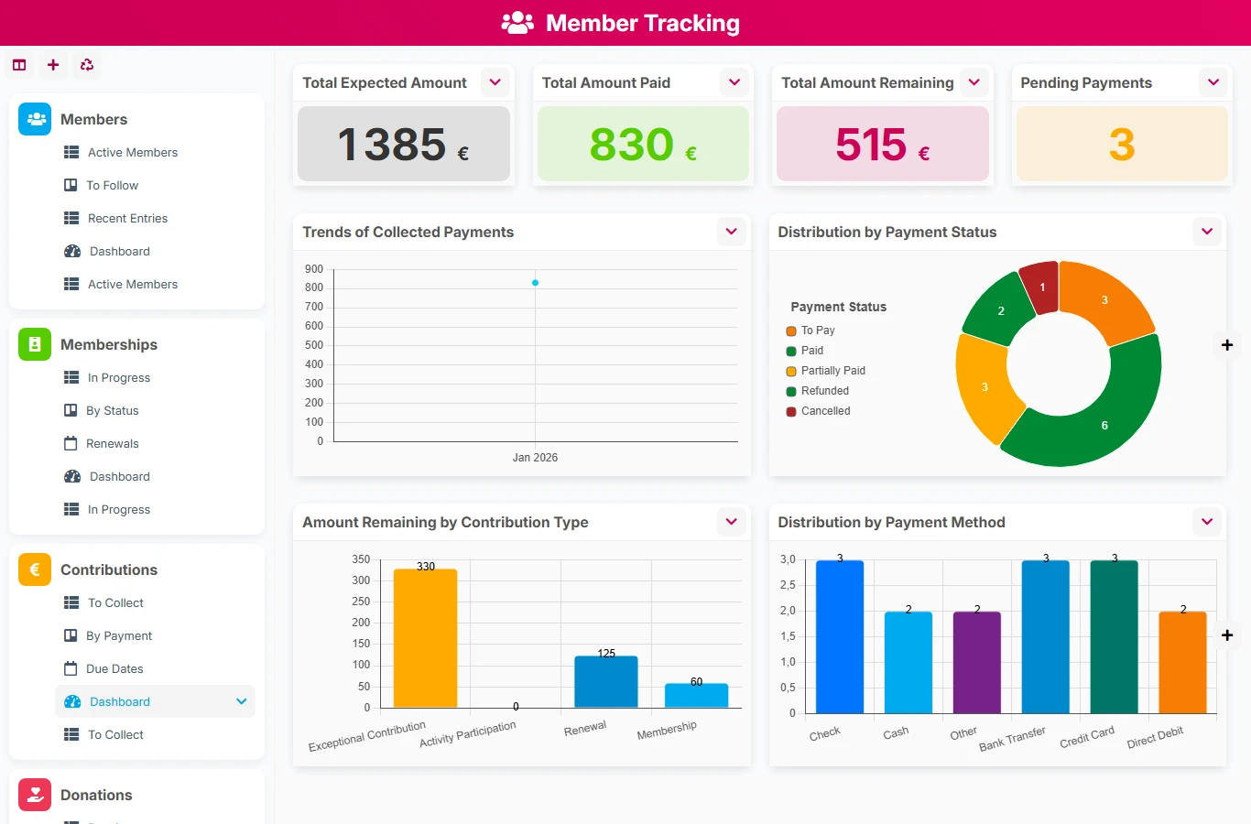Image resolution: width=1251 pixels, height=824 pixels.
Task: Click the Membership bar showing 60
Action: point(696,695)
